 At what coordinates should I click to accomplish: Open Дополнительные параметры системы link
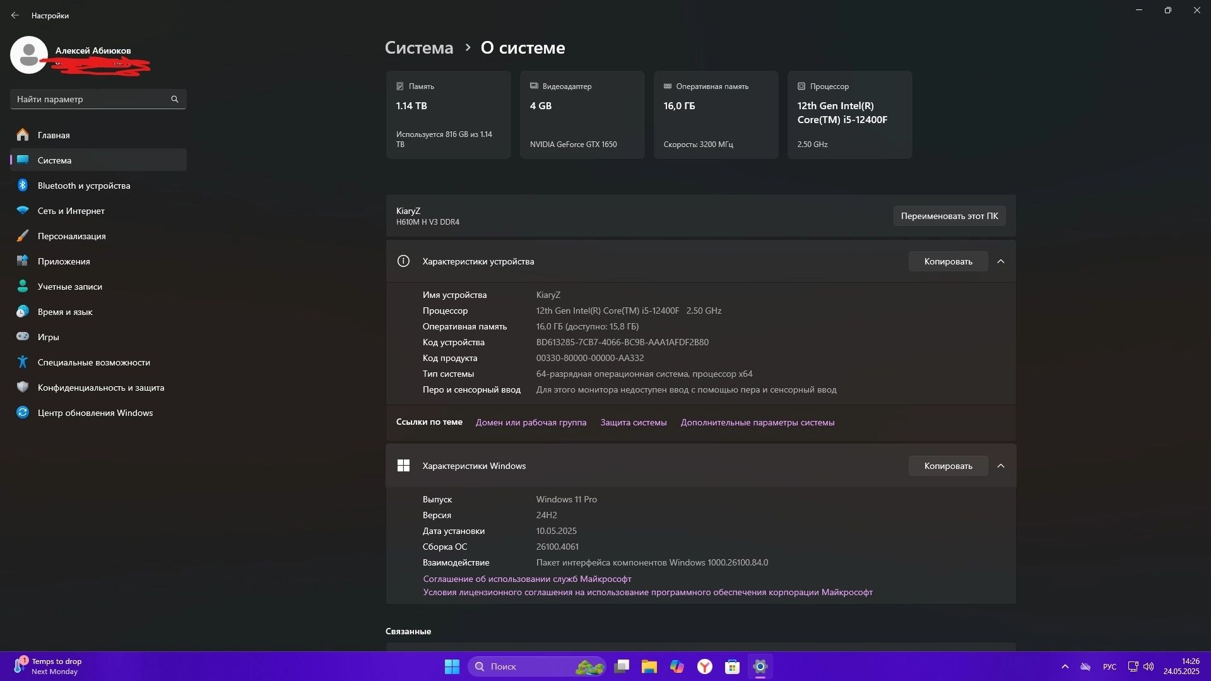757,422
